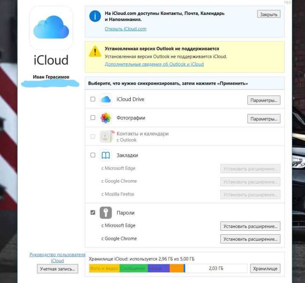Click the orange storage bar segment
Viewport: 305px width, 283px height.
177,268
